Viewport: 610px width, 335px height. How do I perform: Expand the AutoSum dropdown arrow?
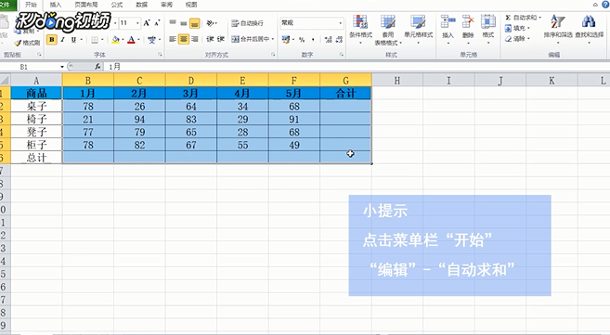(539, 18)
